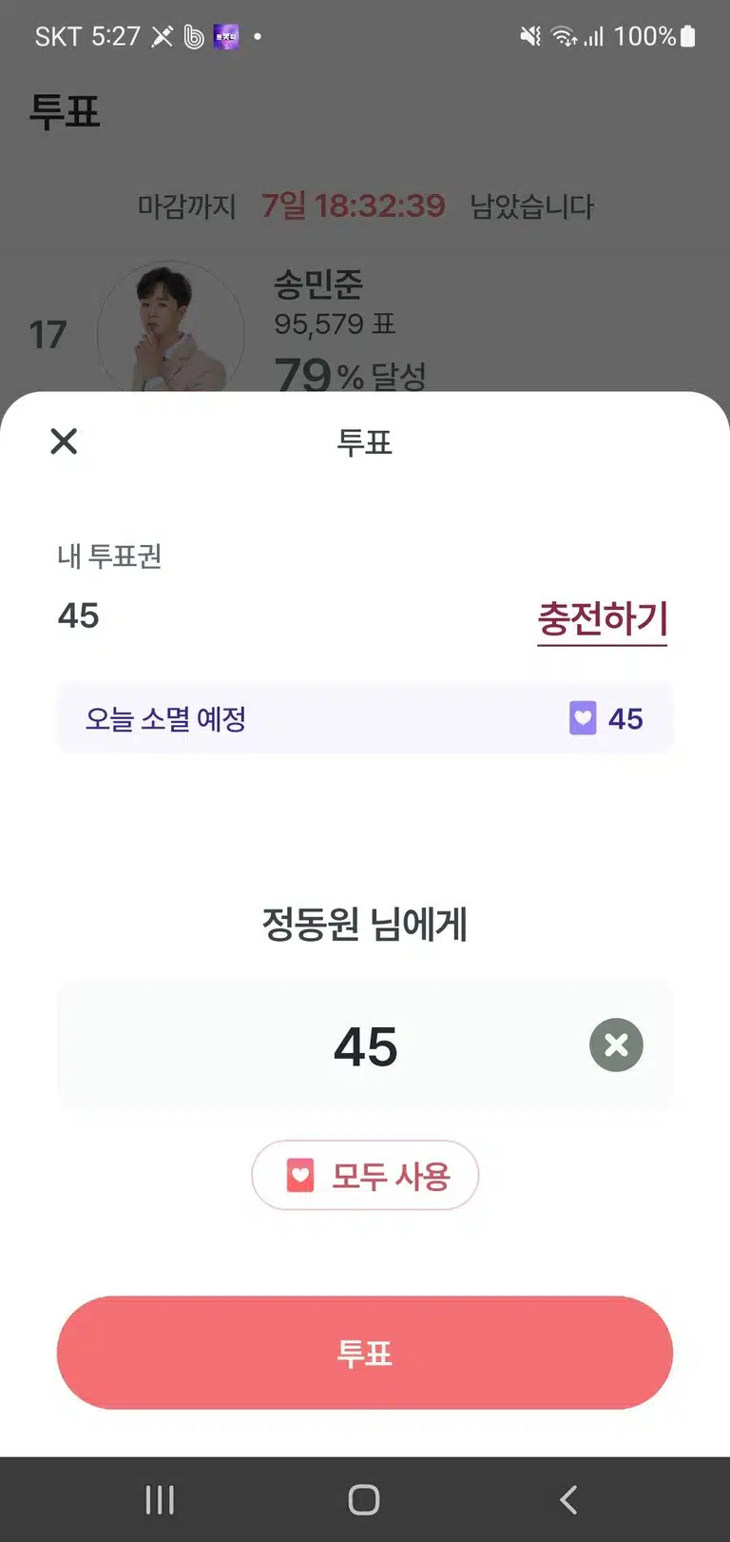Tap the muted sound status icon

[530, 36]
